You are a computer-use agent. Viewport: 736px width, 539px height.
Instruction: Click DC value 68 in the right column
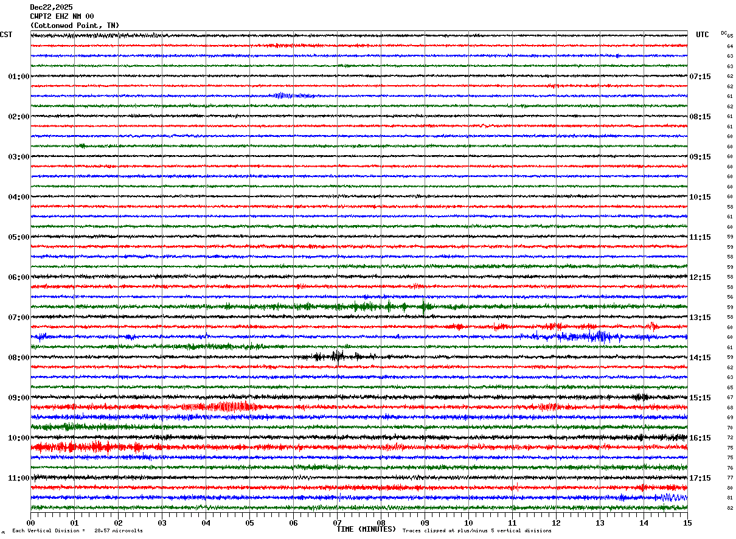(730, 408)
